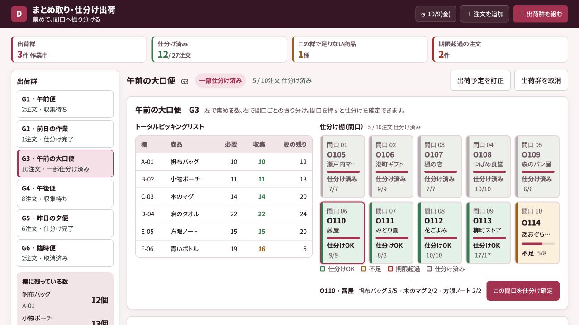Click the 麻のタオル picking list row

pyautogui.click(x=224, y=214)
